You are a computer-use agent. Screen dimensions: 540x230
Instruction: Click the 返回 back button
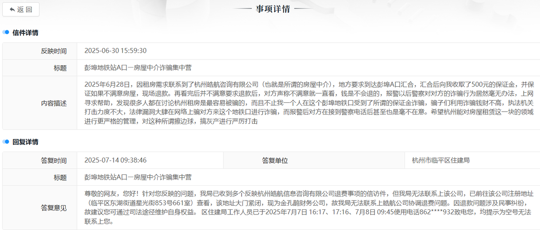tap(21, 9)
